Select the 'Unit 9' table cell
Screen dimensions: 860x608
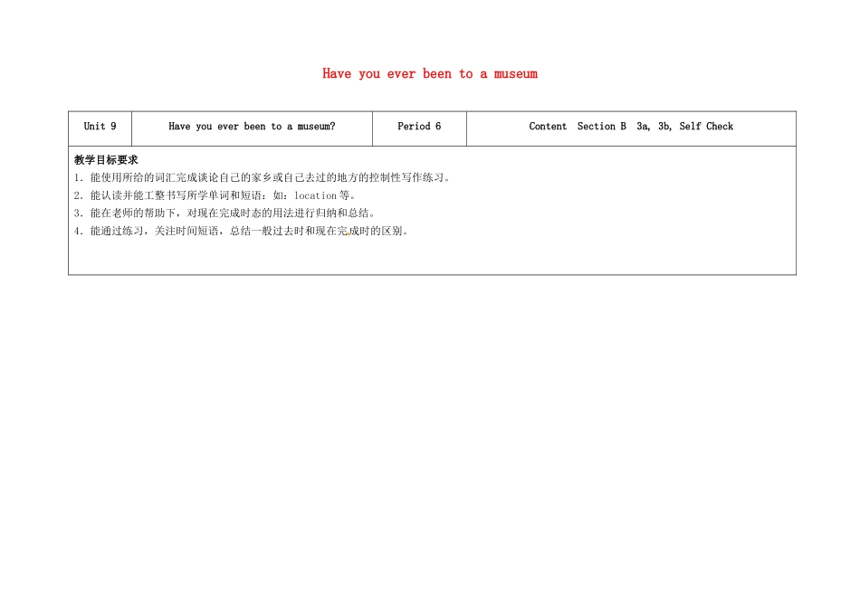(x=100, y=128)
